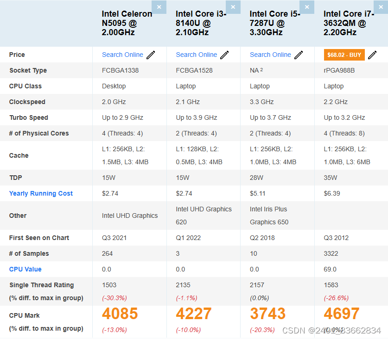Viewport: 388px width, 339px height.
Task: Click the Q3 2012 first seen cell
Action: 336,238
